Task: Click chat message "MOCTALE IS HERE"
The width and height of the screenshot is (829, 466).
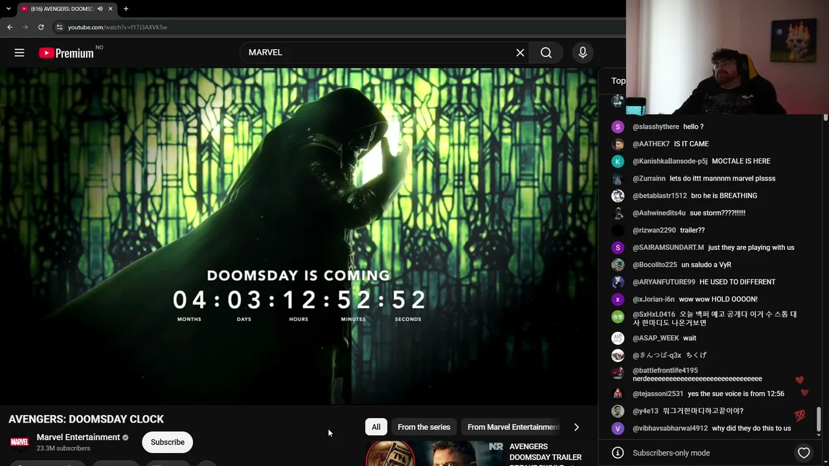Action: pos(741,161)
